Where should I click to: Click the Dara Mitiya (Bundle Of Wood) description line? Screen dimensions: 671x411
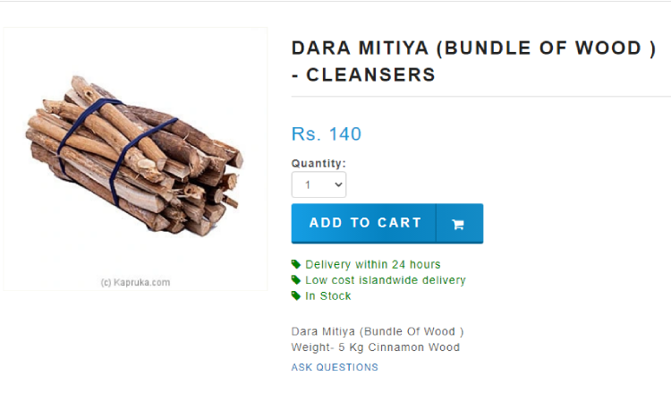pyautogui.click(x=378, y=331)
